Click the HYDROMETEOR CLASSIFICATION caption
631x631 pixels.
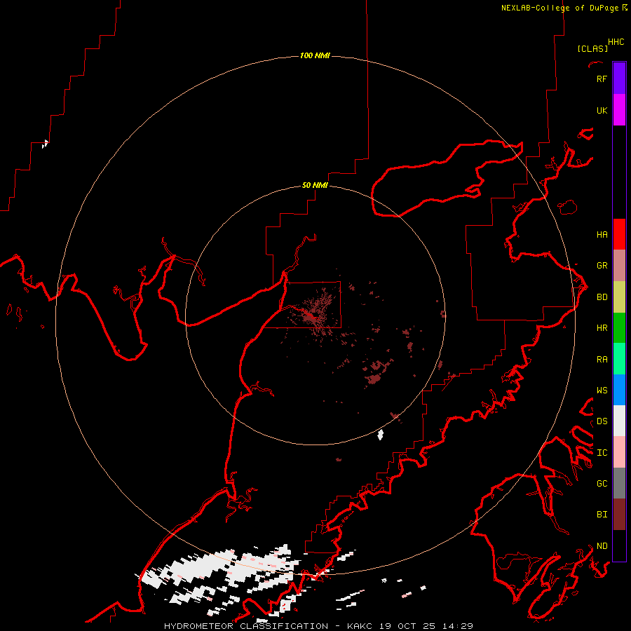tap(247, 626)
